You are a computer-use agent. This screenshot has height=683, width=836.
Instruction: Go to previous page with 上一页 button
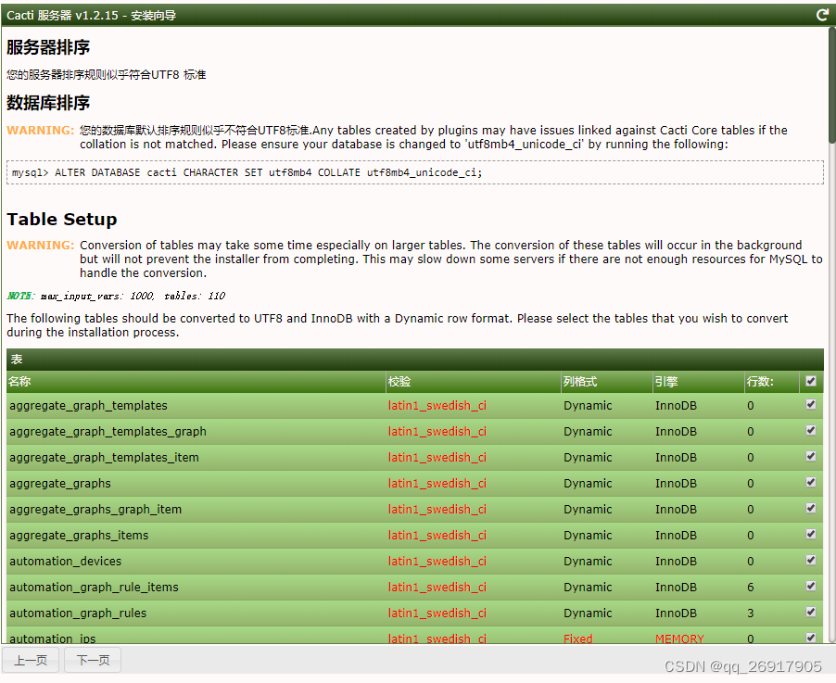pyautogui.click(x=31, y=660)
